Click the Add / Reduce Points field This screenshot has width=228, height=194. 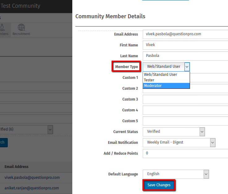pyautogui.click(x=185, y=153)
